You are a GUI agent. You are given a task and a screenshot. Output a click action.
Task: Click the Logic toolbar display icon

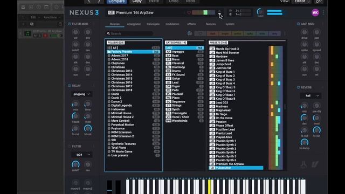(x=46, y=7)
